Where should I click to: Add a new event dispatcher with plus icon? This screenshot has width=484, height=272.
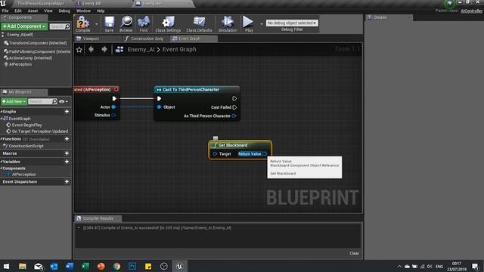point(67,181)
